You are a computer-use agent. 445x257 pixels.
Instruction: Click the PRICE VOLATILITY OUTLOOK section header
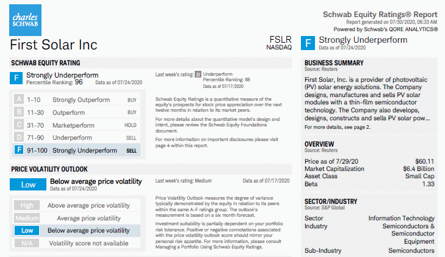click(49, 169)
